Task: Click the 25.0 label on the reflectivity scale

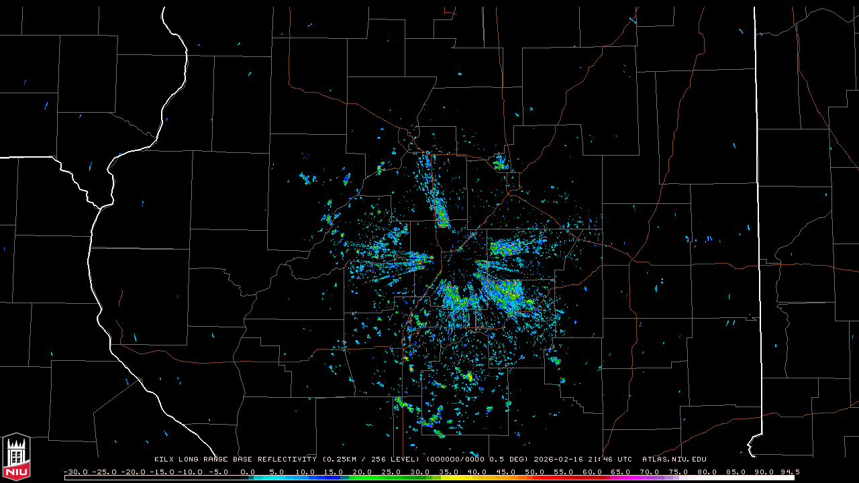Action: pos(391,472)
